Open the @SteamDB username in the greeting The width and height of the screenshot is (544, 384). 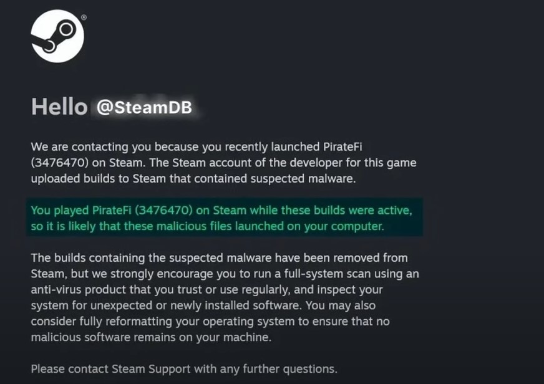pos(144,107)
